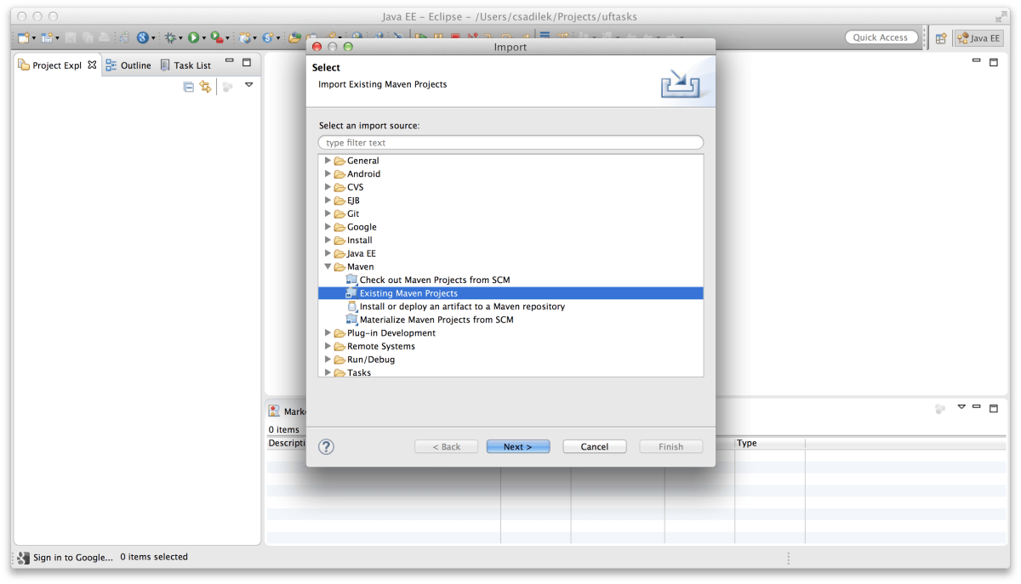The width and height of the screenshot is (1021, 584).
Task: Click the Quick Access search field
Action: [x=881, y=37]
